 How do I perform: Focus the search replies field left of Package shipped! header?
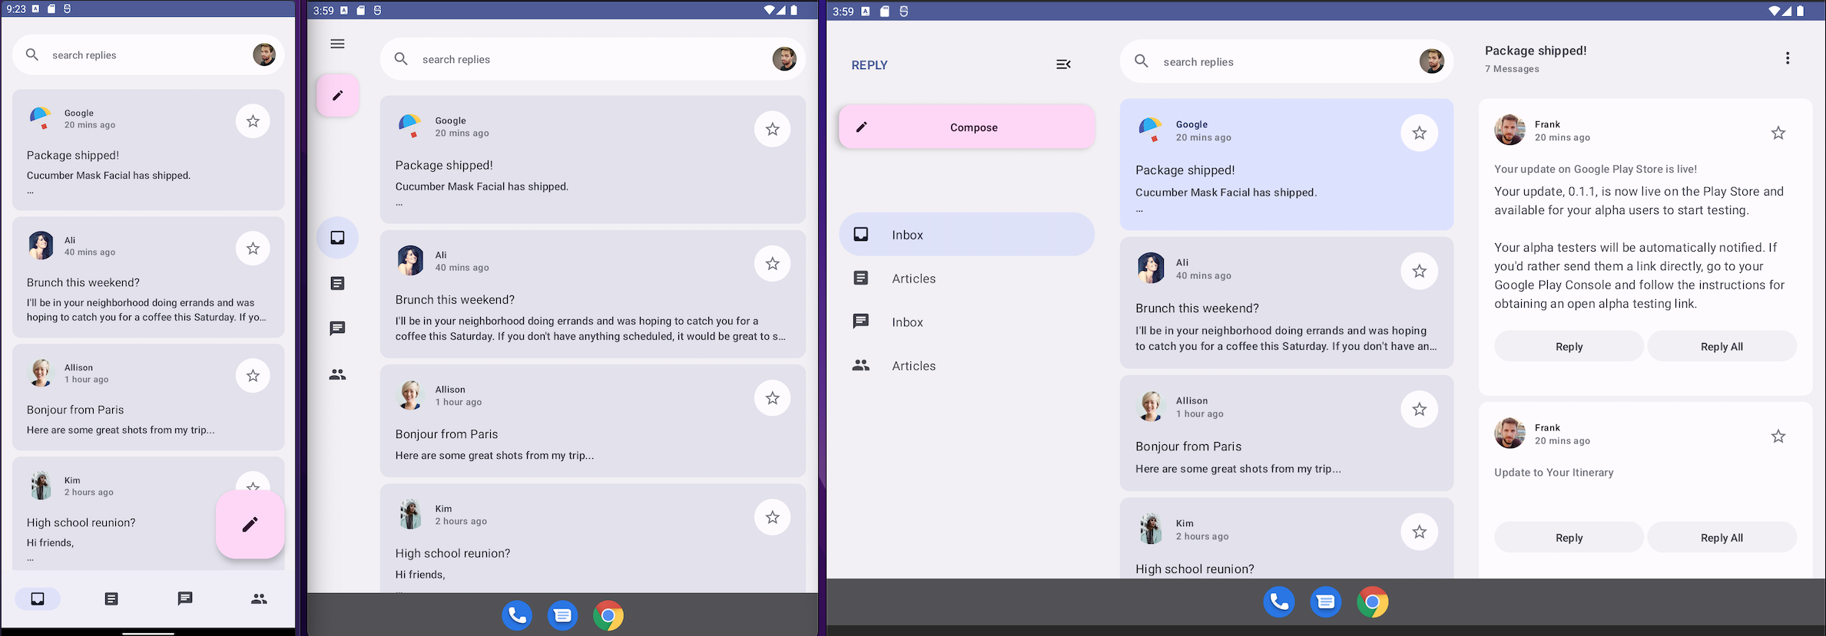[1275, 62]
